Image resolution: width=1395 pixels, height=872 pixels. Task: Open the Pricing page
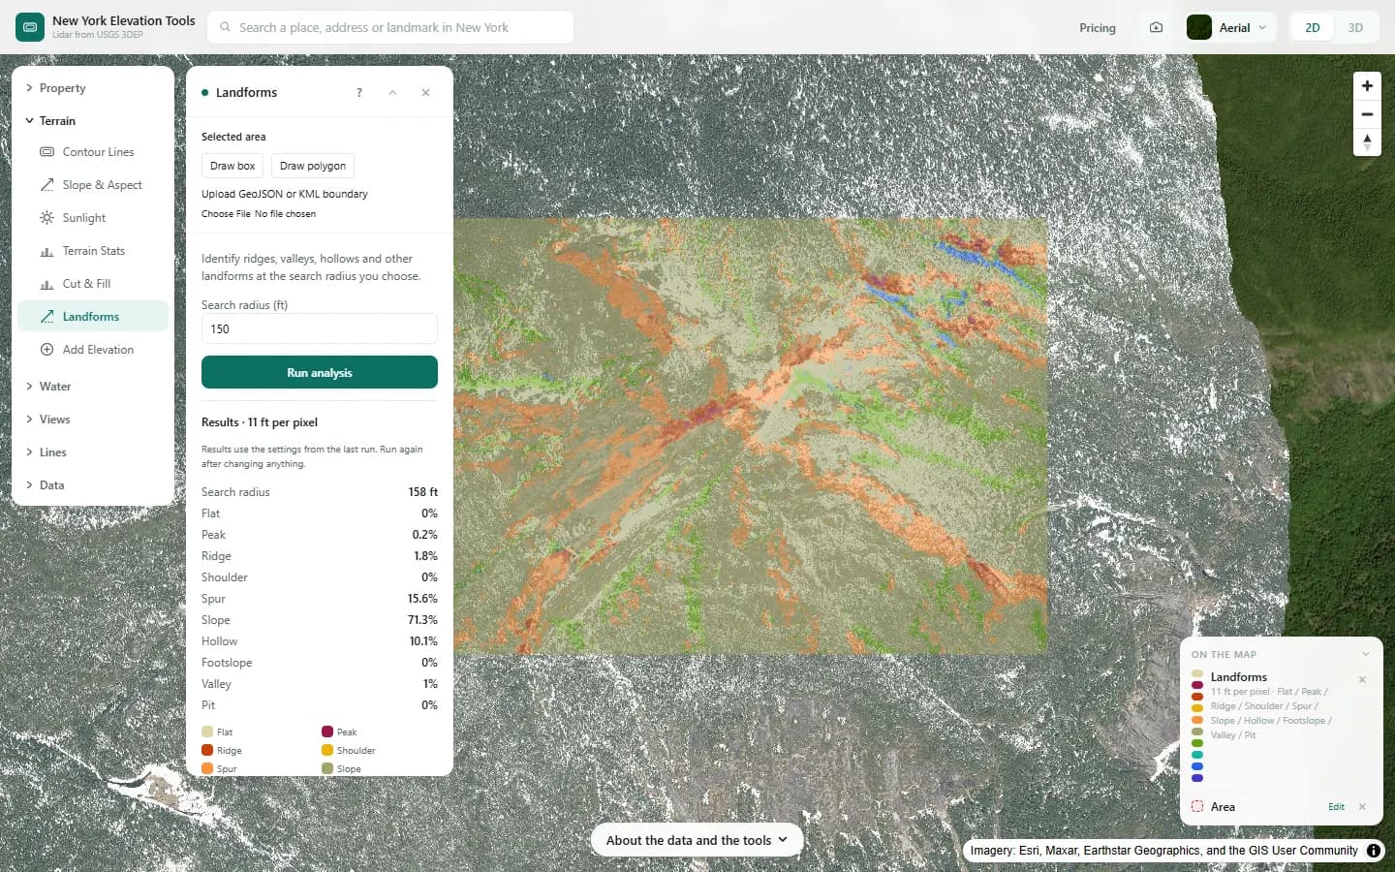1098,28
